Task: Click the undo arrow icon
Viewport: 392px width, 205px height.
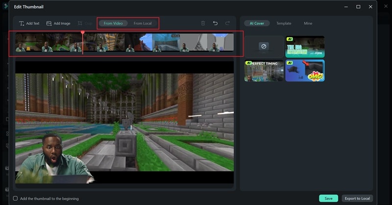Action: point(215,23)
